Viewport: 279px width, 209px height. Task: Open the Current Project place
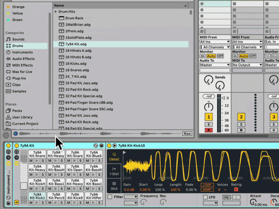(x=25, y=124)
